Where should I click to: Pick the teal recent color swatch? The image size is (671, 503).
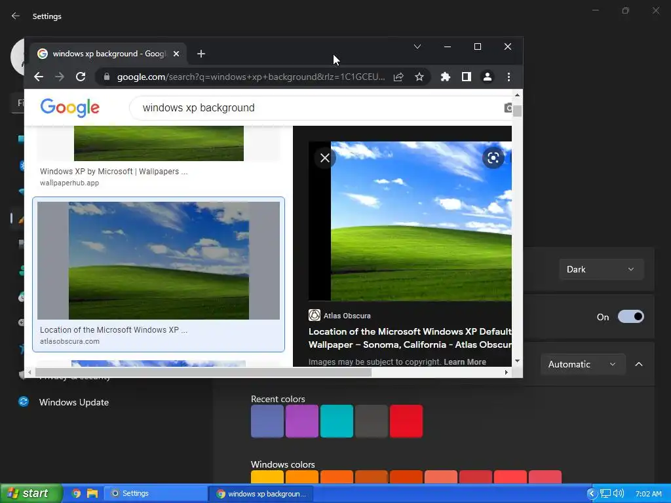[x=337, y=421]
